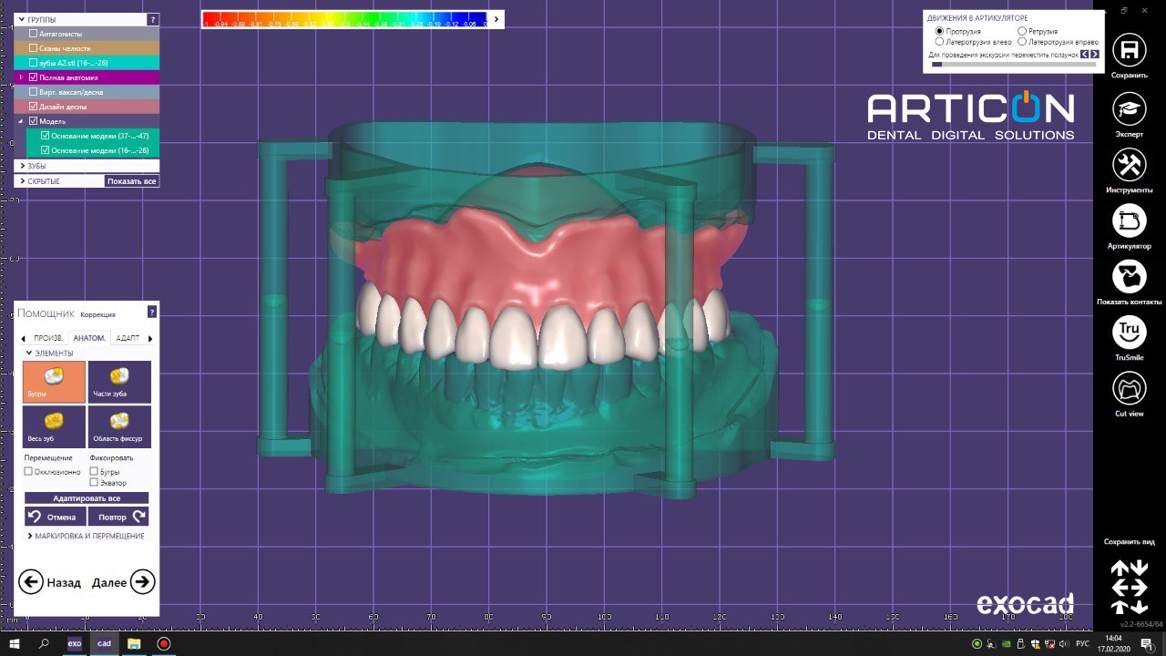The height and width of the screenshot is (656, 1166).
Task: Collapse the Группы section
Action: [22, 19]
